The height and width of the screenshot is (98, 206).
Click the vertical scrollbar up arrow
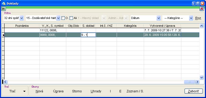tap(201, 26)
